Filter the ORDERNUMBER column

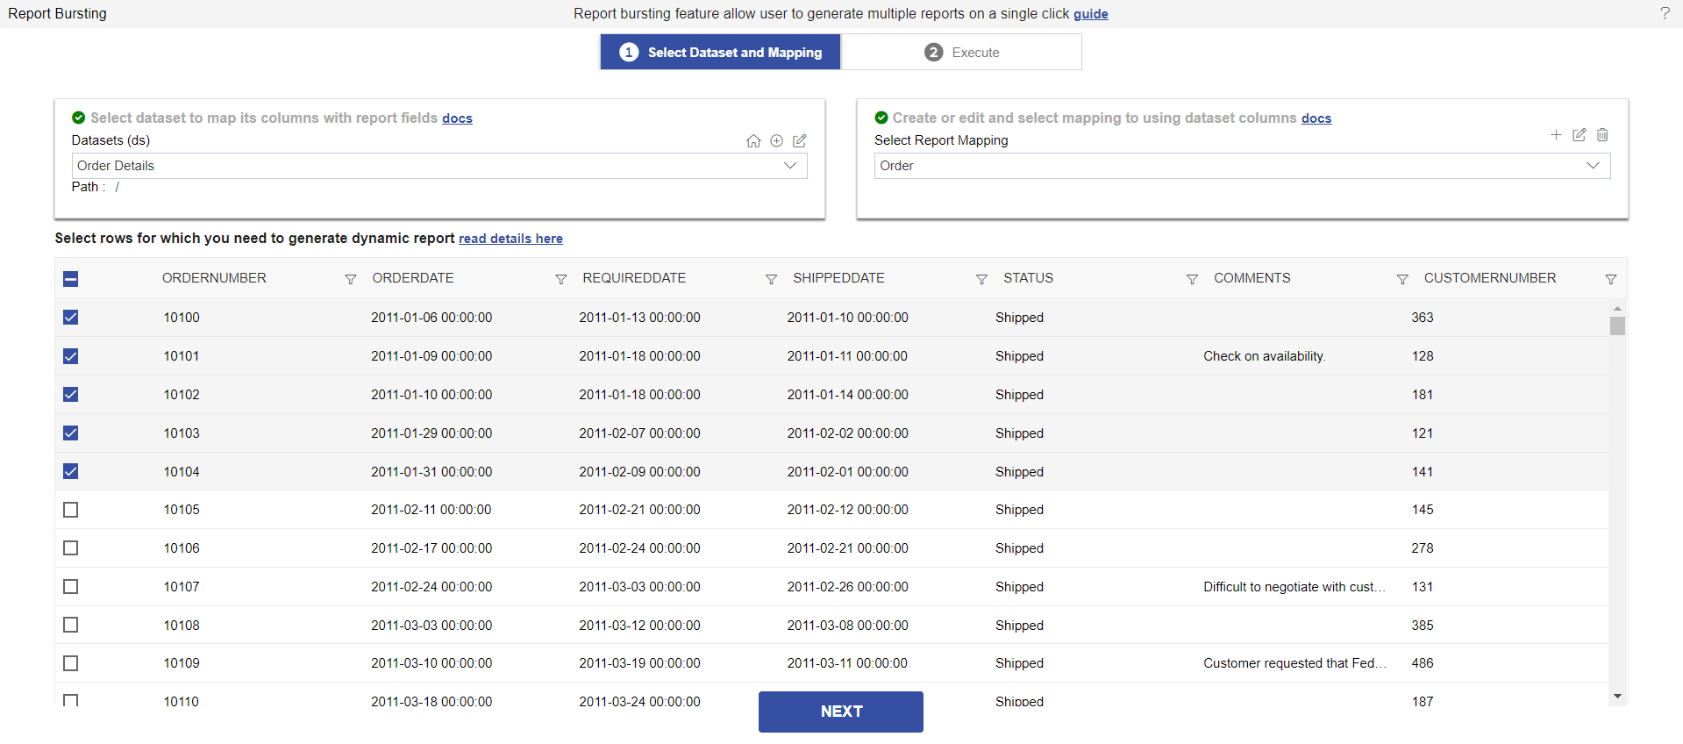click(x=350, y=279)
